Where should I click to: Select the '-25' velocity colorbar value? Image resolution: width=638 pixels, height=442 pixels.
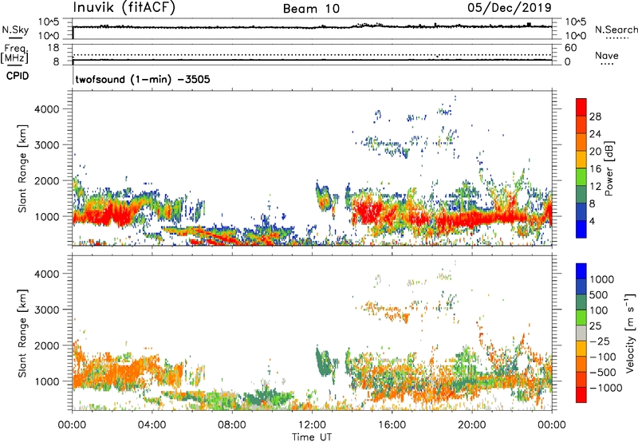pos(600,341)
